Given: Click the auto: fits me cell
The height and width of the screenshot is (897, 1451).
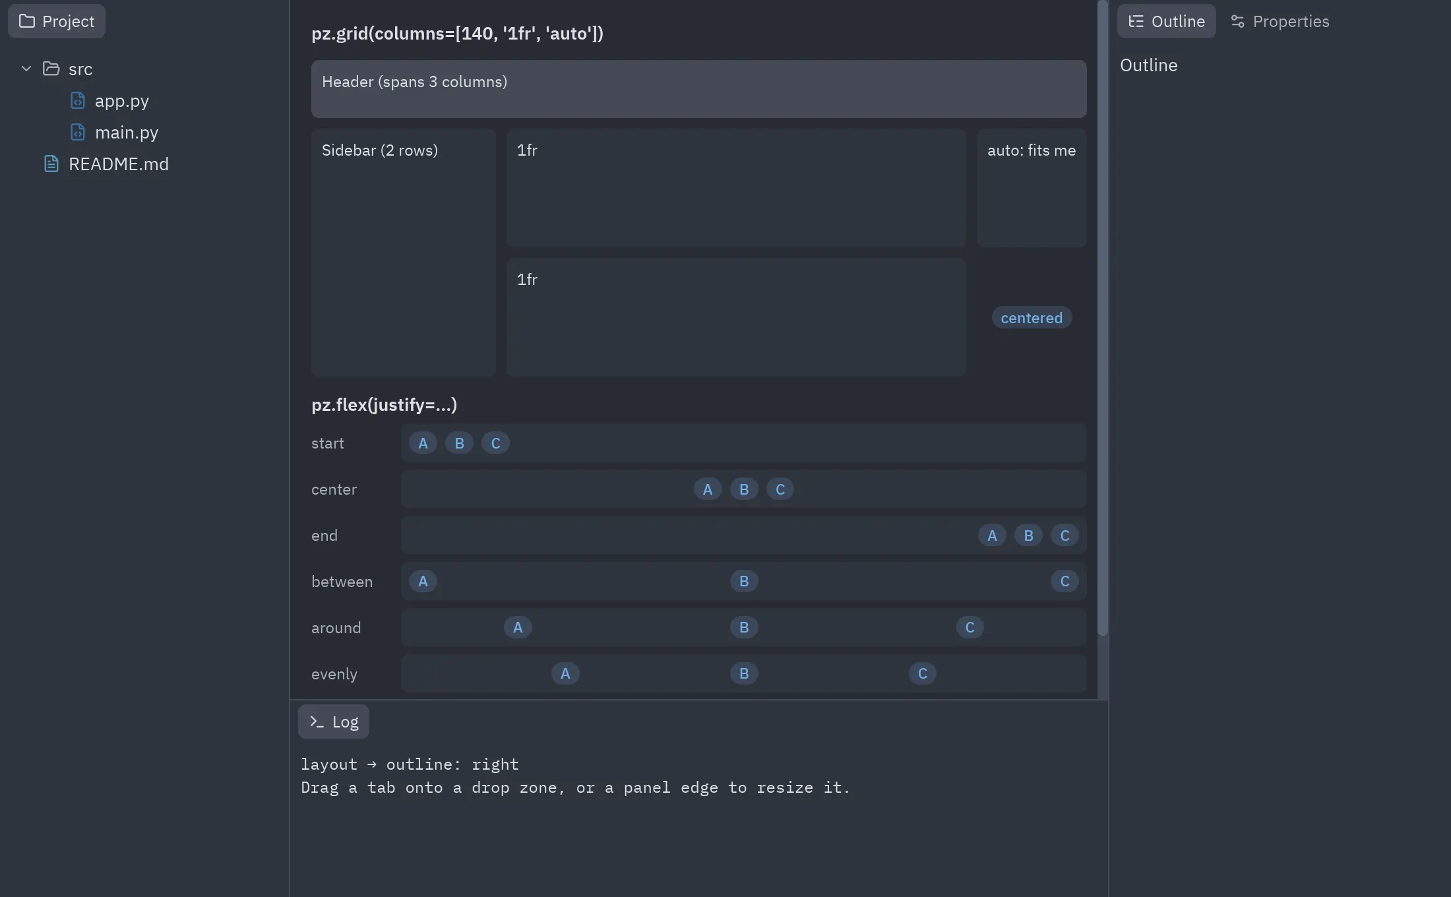Looking at the screenshot, I should click(1032, 188).
